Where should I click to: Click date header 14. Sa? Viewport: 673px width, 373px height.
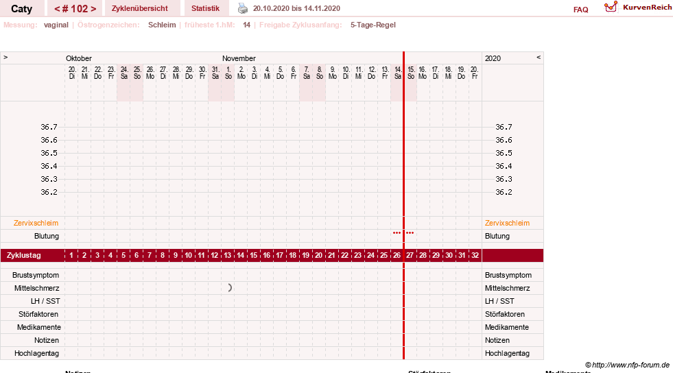[x=398, y=73]
